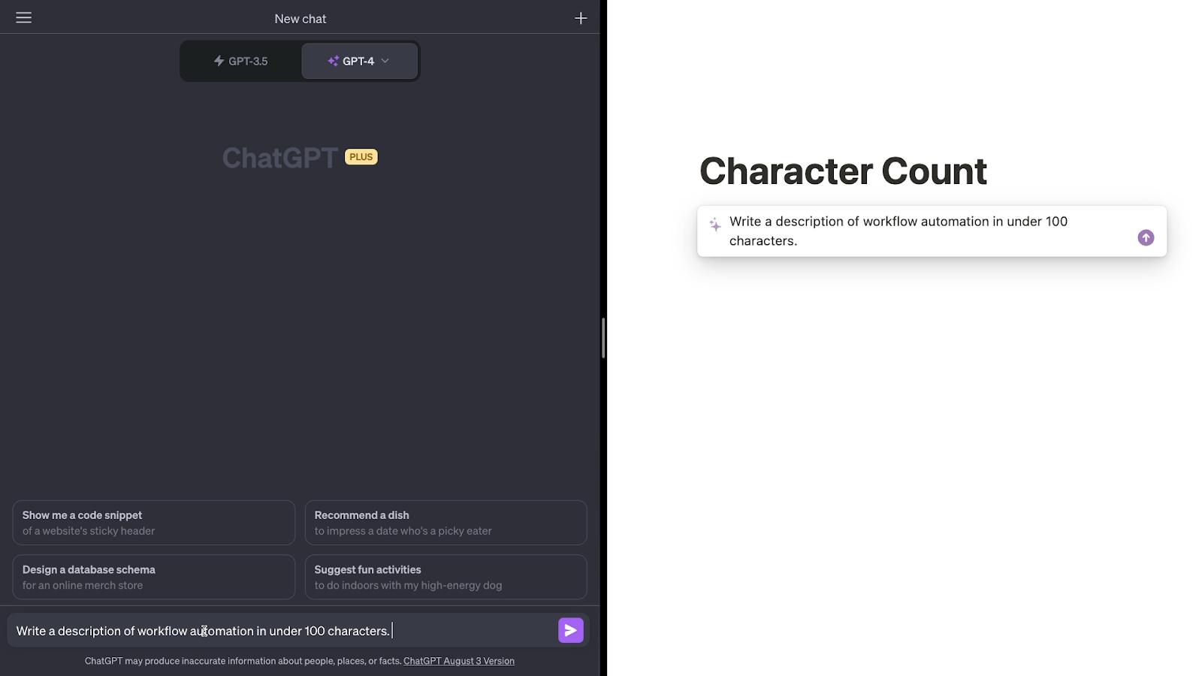Click the sparkle AI icon in Character Count box
The width and height of the screenshot is (1202, 676).
click(715, 225)
